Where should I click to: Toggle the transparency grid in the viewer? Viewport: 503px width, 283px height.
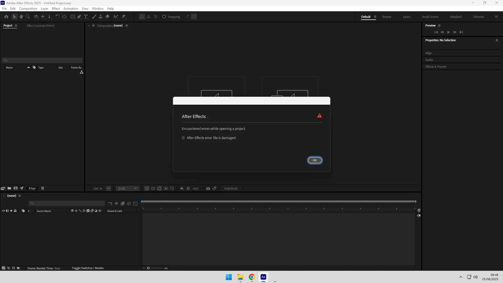point(153,189)
